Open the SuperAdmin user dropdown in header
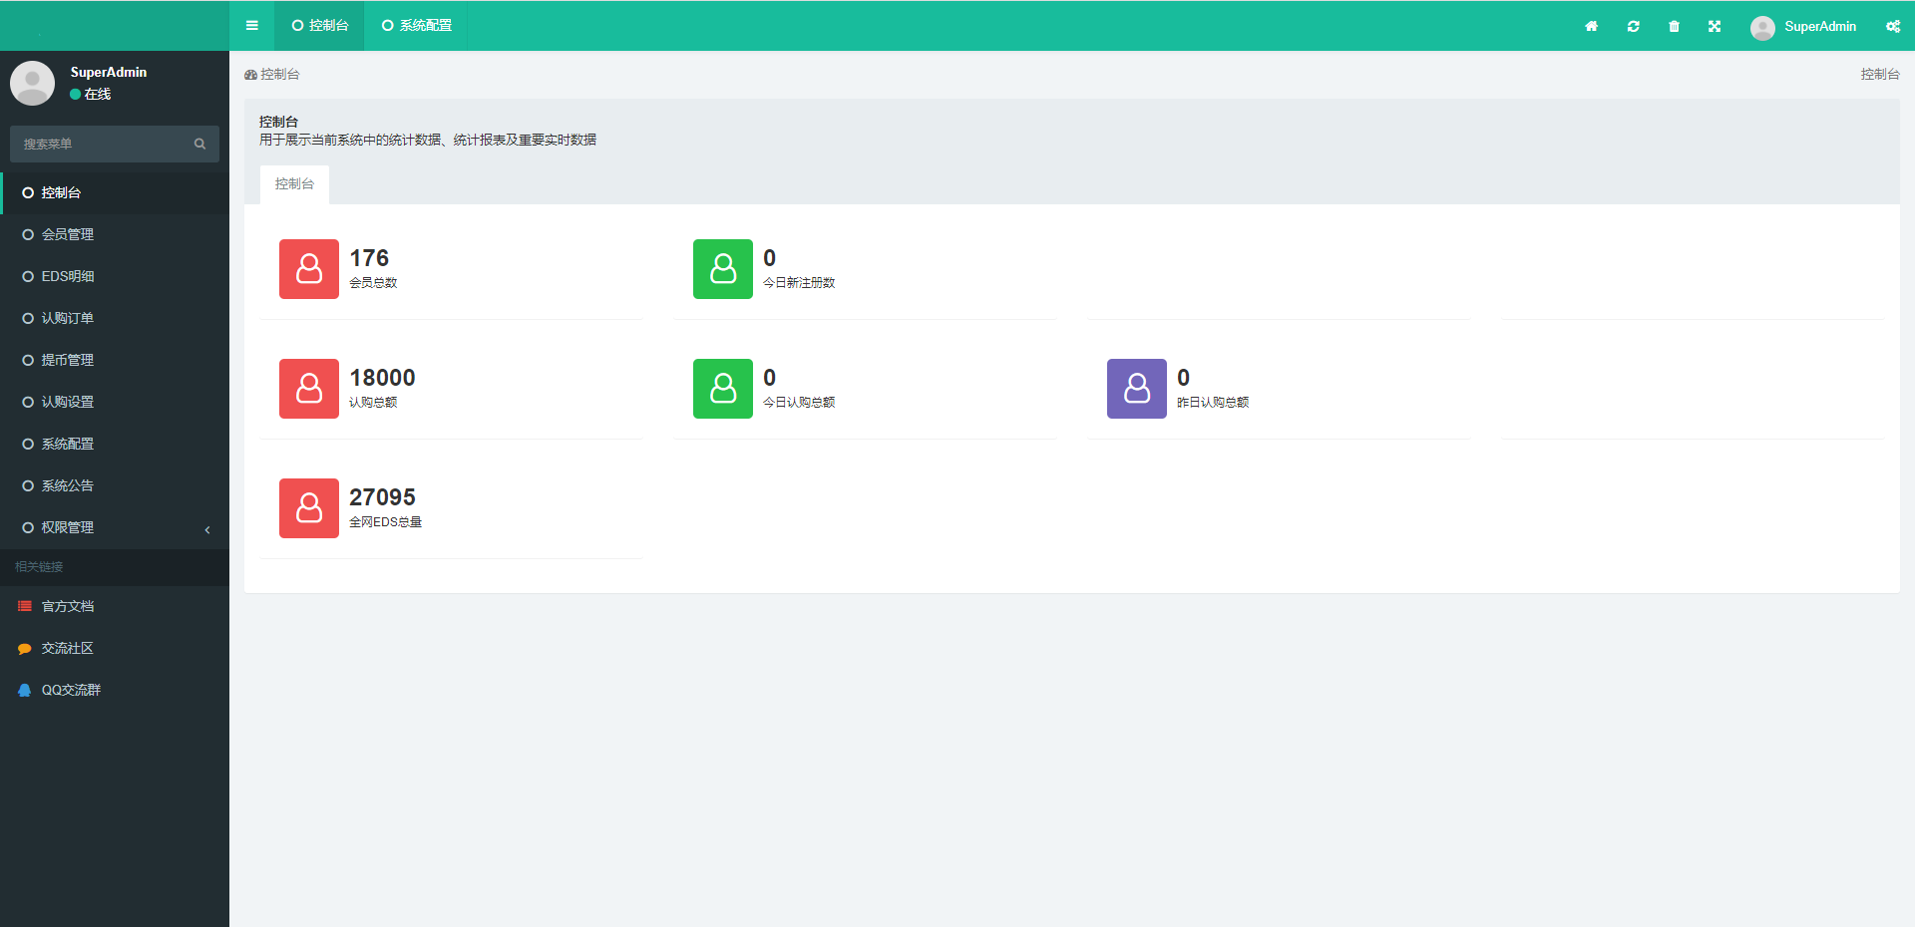 [x=1803, y=27]
